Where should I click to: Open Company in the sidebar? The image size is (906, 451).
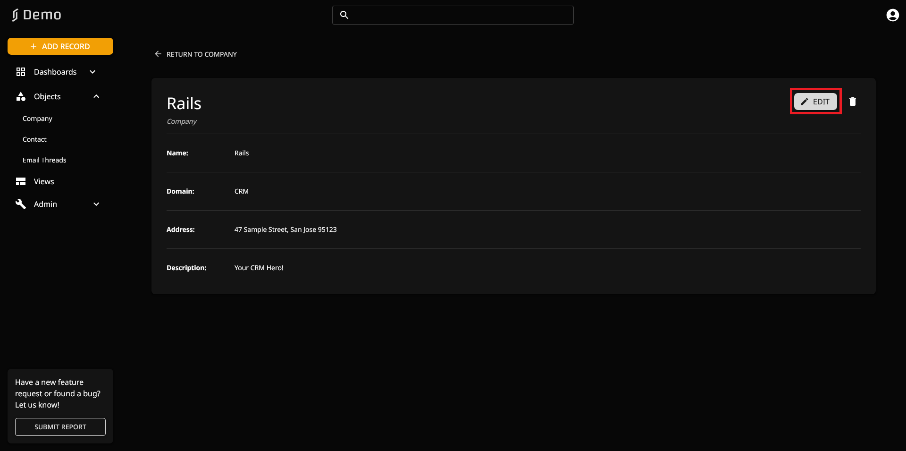(37, 119)
